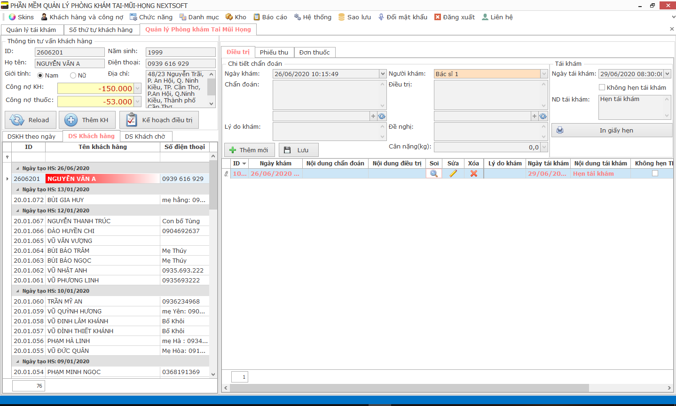Click the Đăng xuất red icon
Screen dimensions: 676x406
pyautogui.click(x=438, y=17)
